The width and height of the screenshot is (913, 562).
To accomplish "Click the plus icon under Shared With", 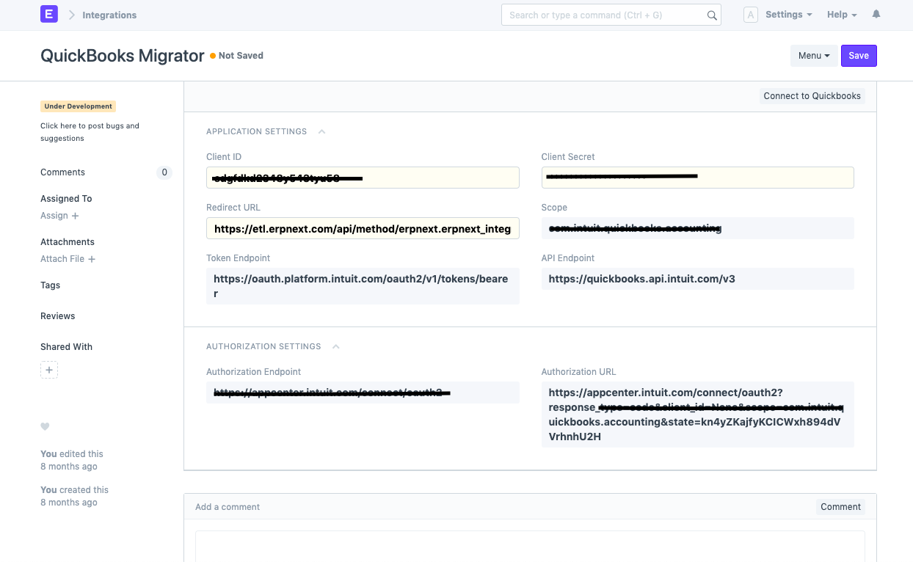I will (49, 371).
